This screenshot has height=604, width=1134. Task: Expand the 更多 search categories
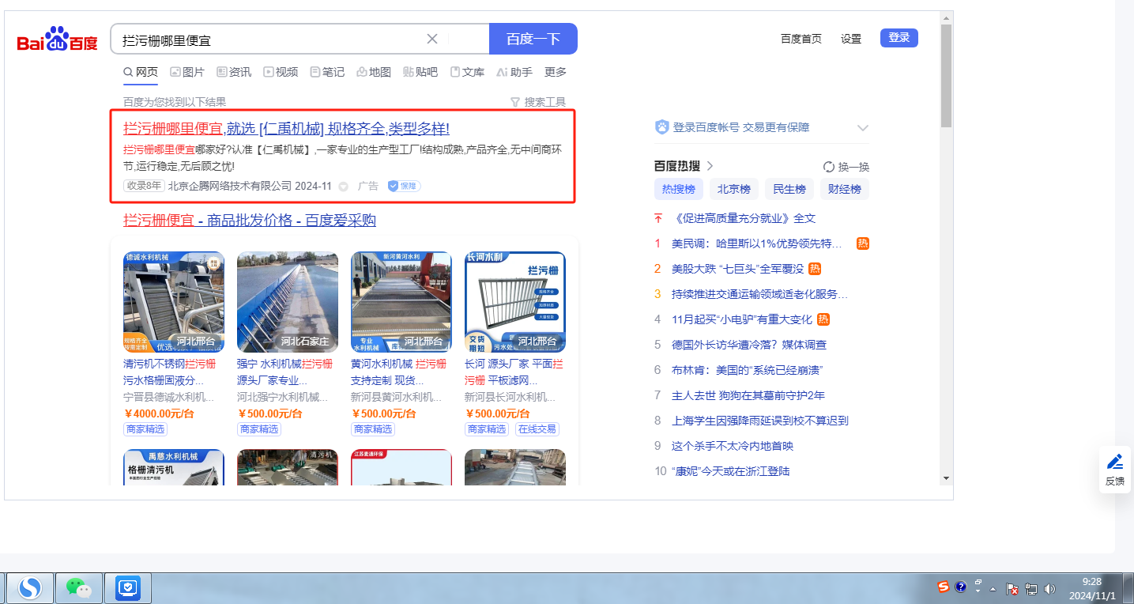(x=556, y=72)
